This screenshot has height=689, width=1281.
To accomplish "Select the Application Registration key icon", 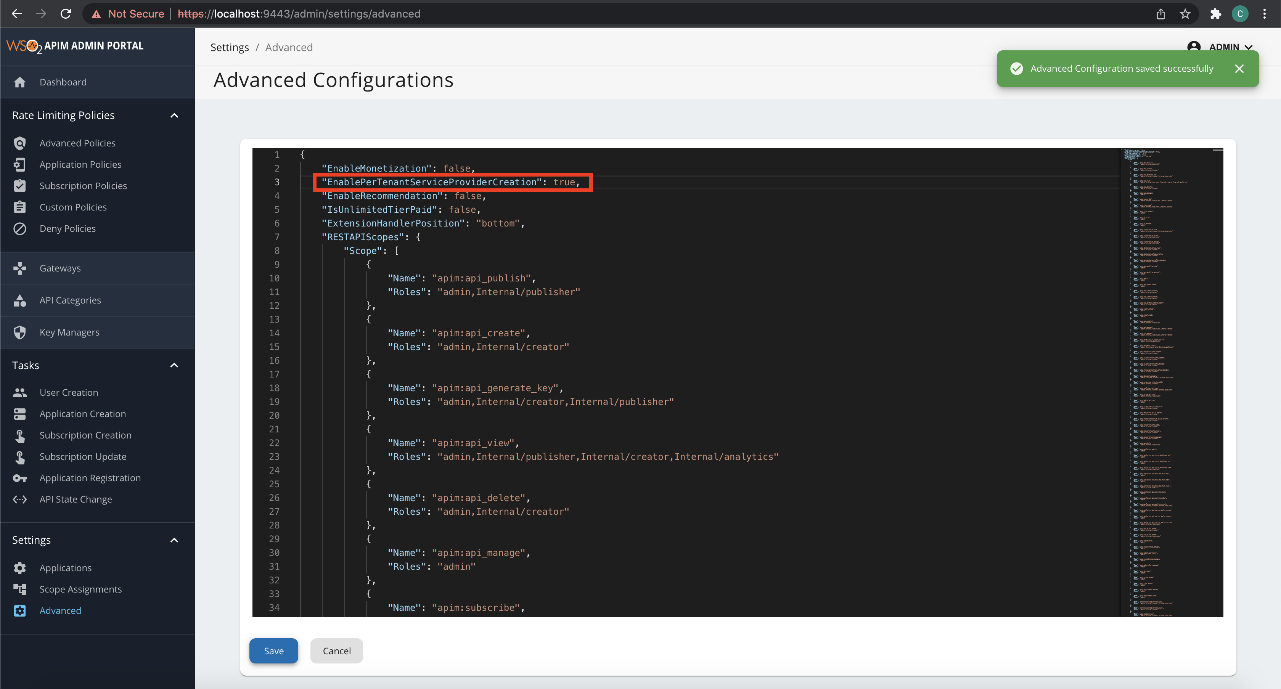I will coord(20,478).
